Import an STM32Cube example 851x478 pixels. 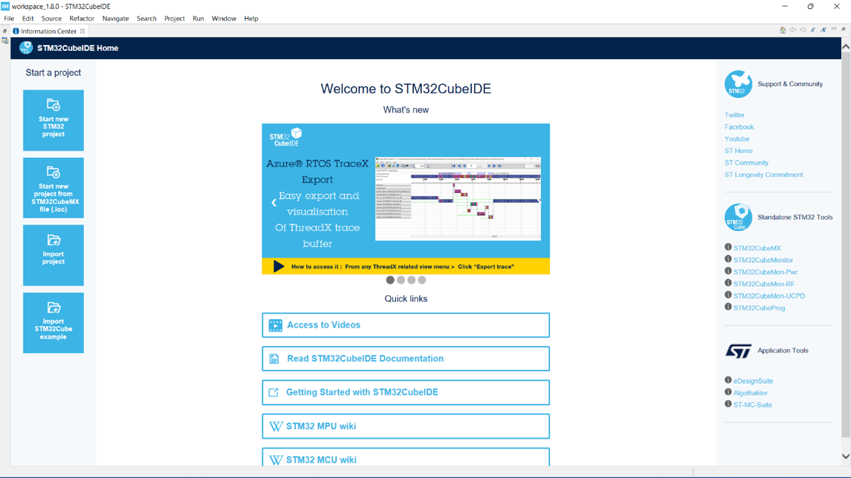coord(53,323)
